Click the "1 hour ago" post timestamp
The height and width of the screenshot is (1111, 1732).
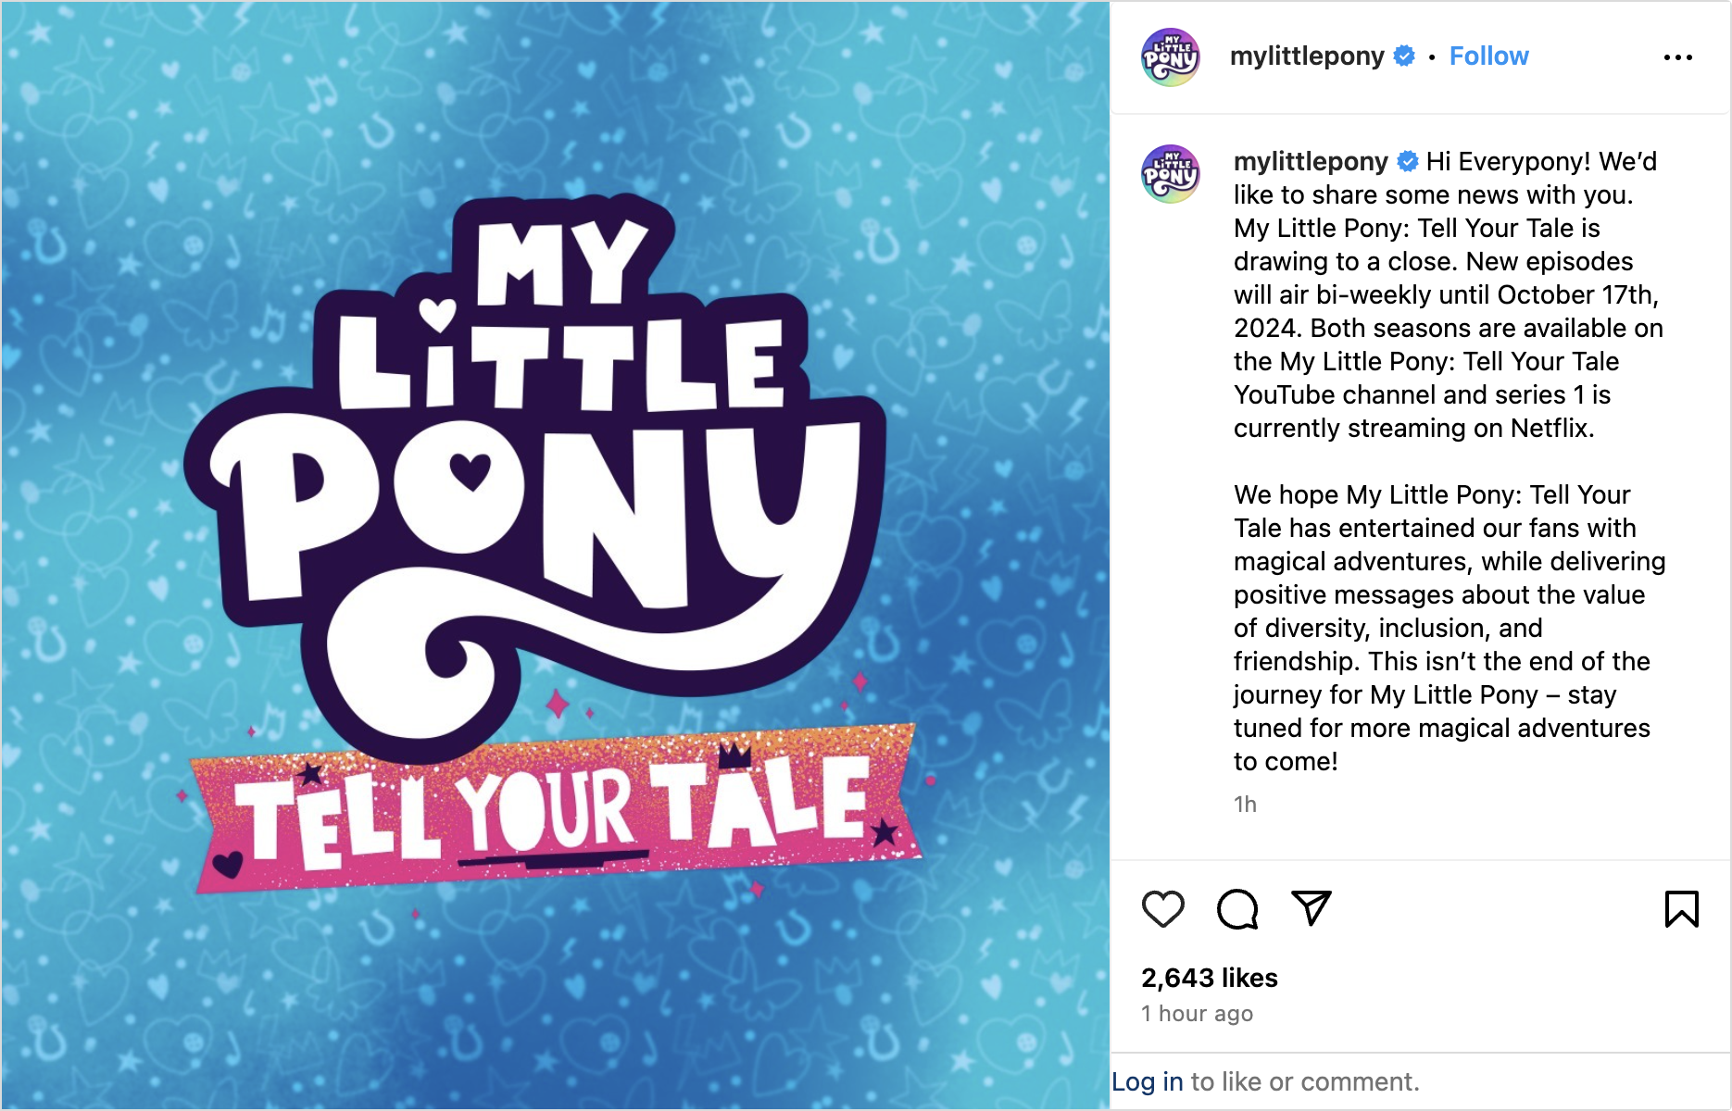(1197, 1014)
